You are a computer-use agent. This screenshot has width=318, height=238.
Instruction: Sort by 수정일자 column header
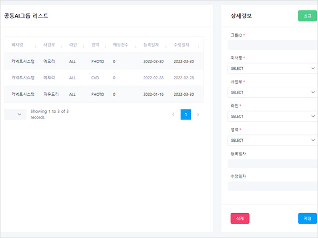[183, 45]
